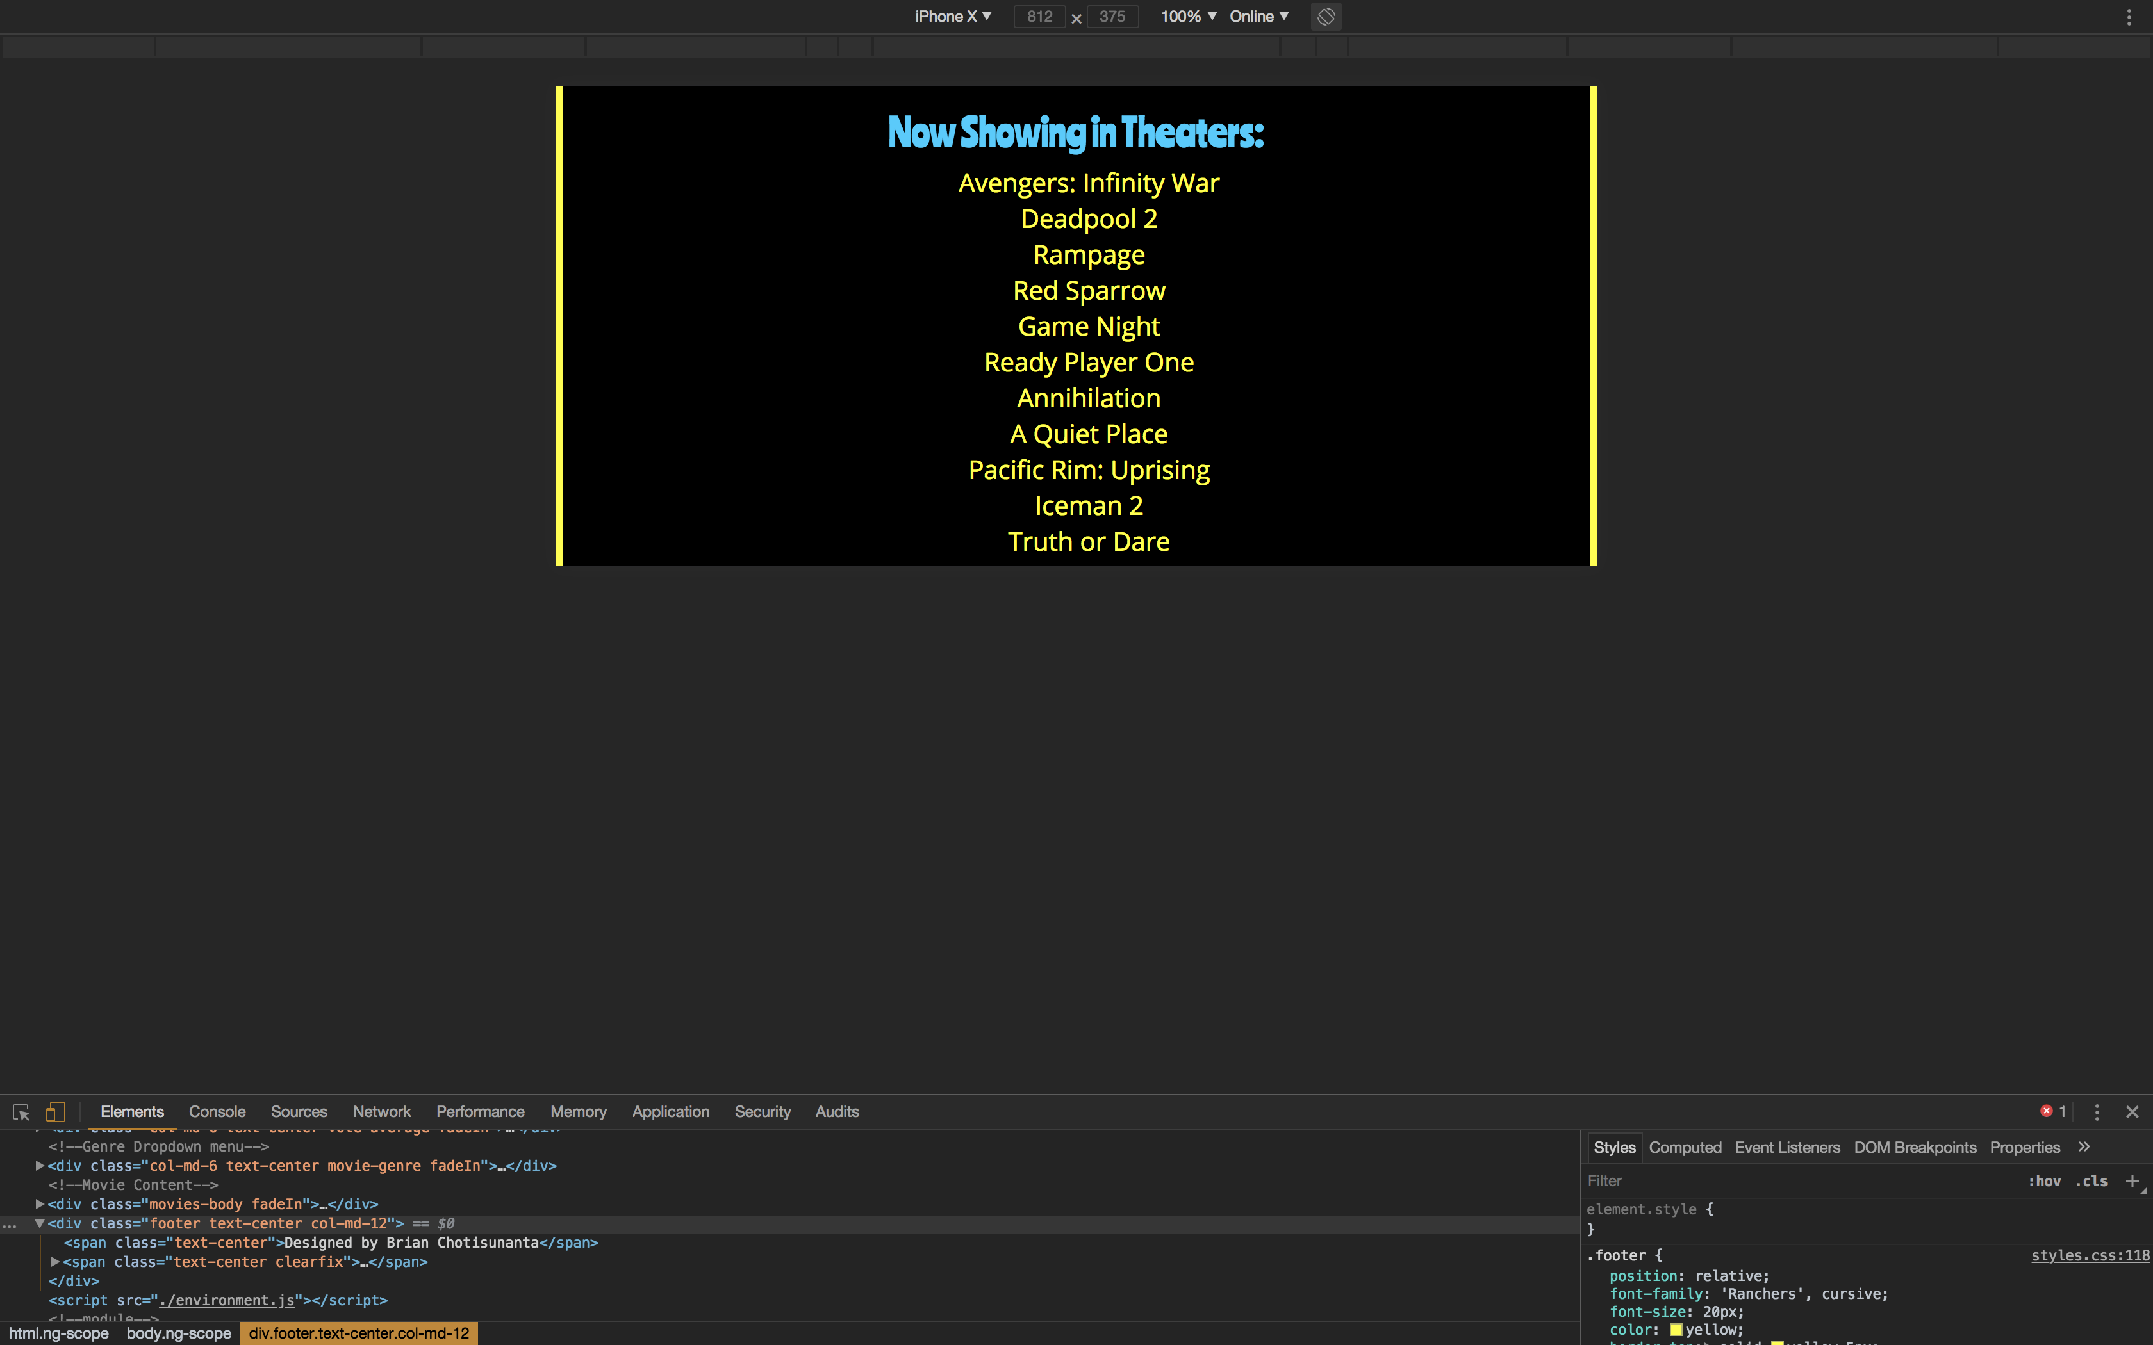Open the Security tab
The height and width of the screenshot is (1345, 2153).
tap(763, 1112)
